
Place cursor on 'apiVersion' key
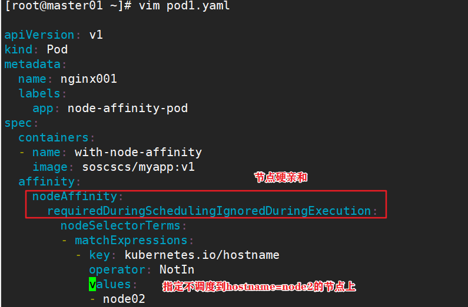tap(39, 35)
